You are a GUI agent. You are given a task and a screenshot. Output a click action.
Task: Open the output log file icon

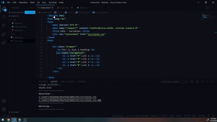[202, 82]
